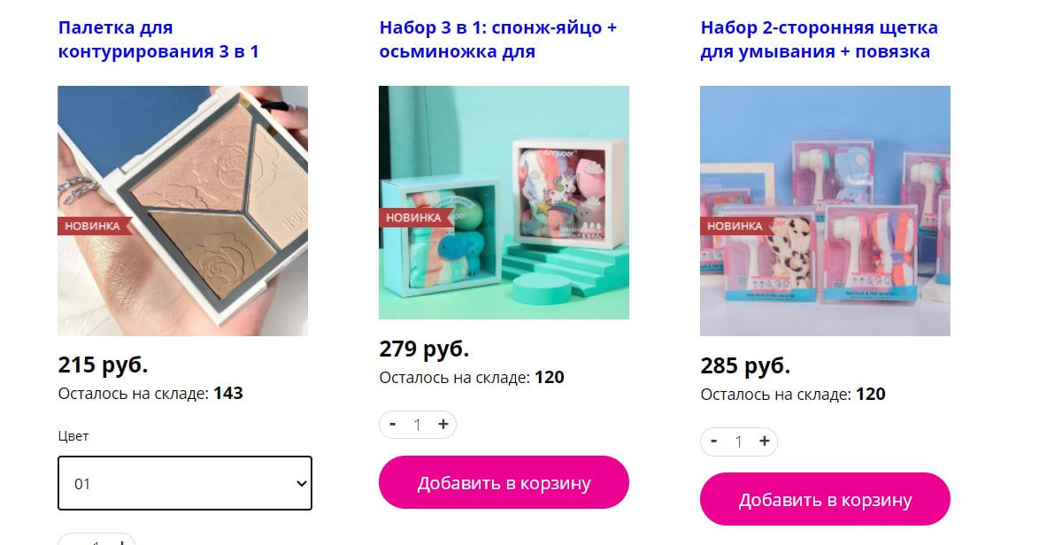Open Палетка для контурирования 3 в 1 link
The height and width of the screenshot is (545, 1039).
point(158,40)
